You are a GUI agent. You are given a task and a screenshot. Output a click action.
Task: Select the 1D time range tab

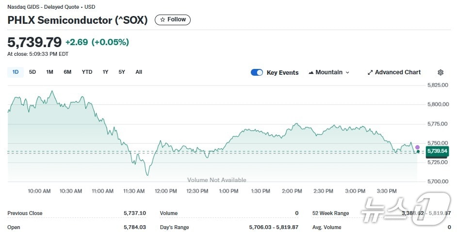click(x=16, y=72)
